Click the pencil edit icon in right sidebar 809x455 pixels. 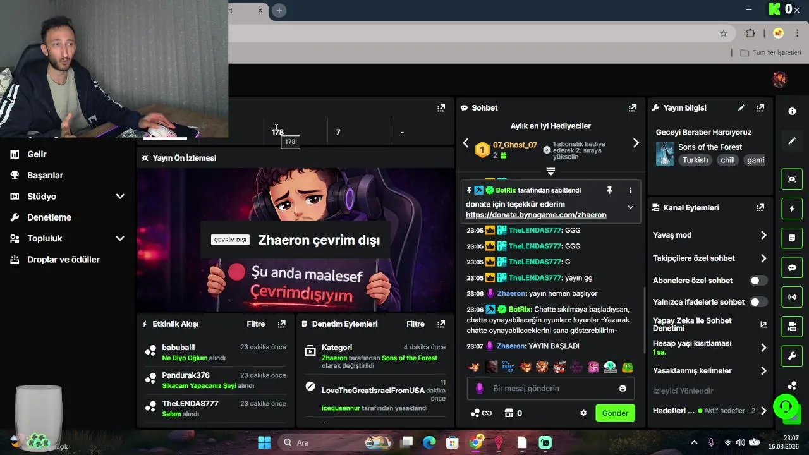click(x=792, y=141)
